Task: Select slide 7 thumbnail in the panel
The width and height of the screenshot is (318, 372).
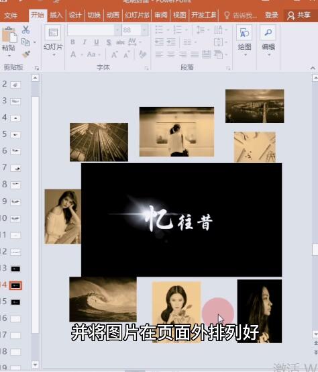Action: pyautogui.click(x=15, y=169)
